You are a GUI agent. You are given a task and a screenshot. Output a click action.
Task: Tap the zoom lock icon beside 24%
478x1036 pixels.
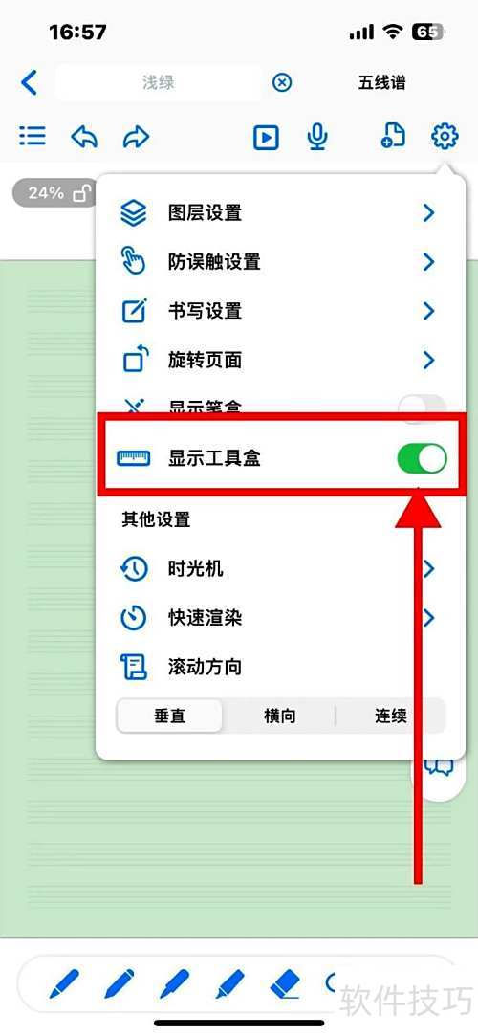[x=81, y=193]
